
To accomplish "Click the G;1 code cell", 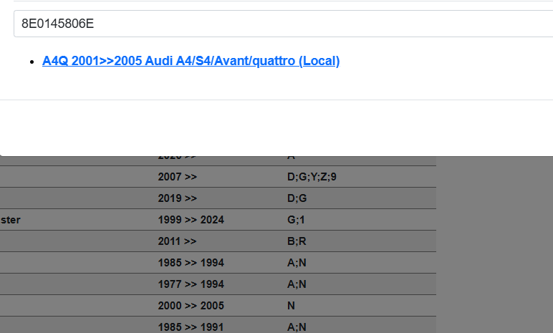I will point(296,220).
